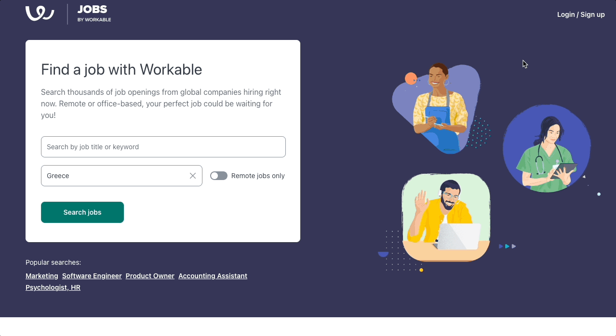
Task: Clear the Greece location with the X icon
Action: [192, 176]
